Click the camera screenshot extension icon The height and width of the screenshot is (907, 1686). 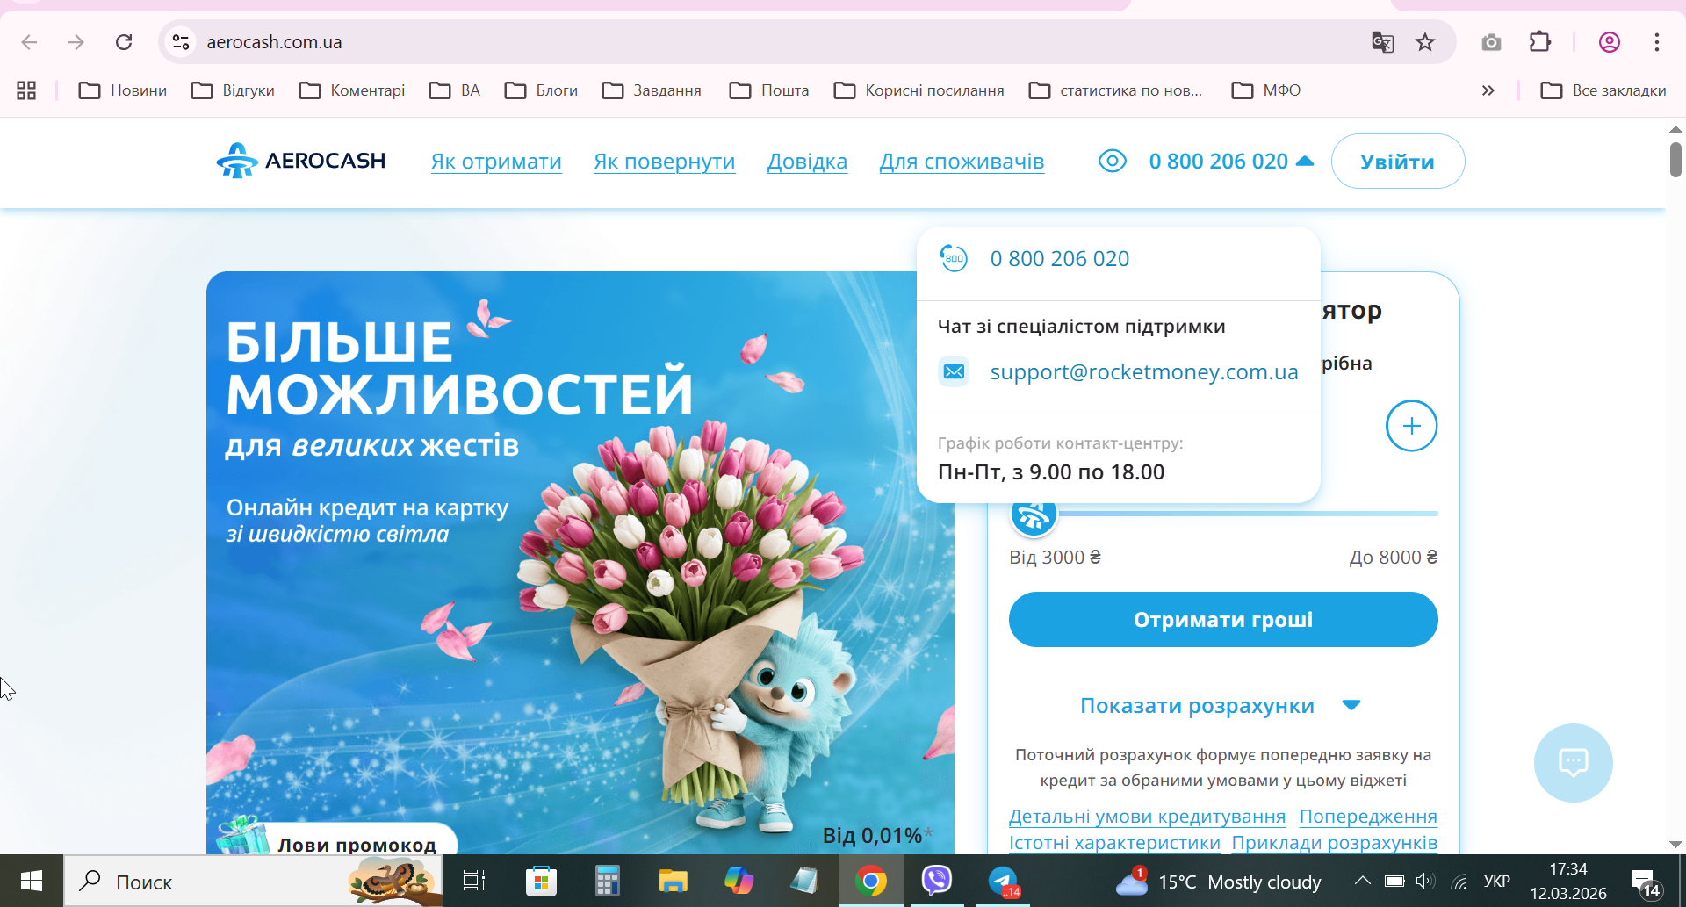pos(1491,42)
